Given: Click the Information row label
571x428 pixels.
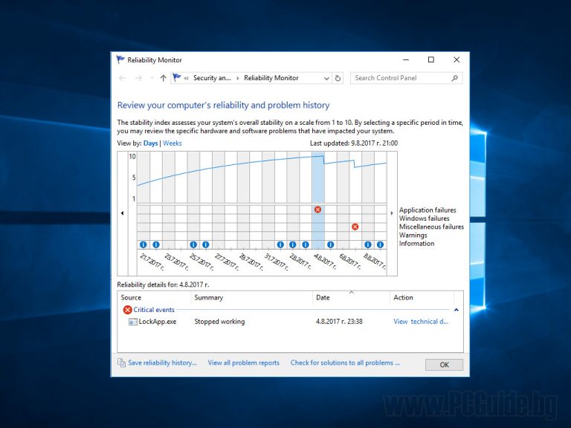Looking at the screenshot, I should pyautogui.click(x=416, y=244).
